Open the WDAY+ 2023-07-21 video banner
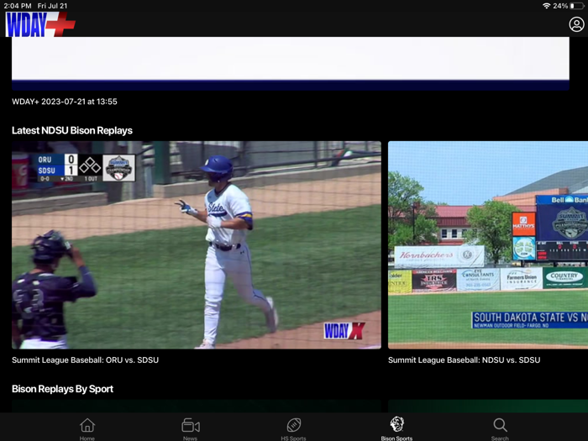The width and height of the screenshot is (588, 441). click(291, 63)
